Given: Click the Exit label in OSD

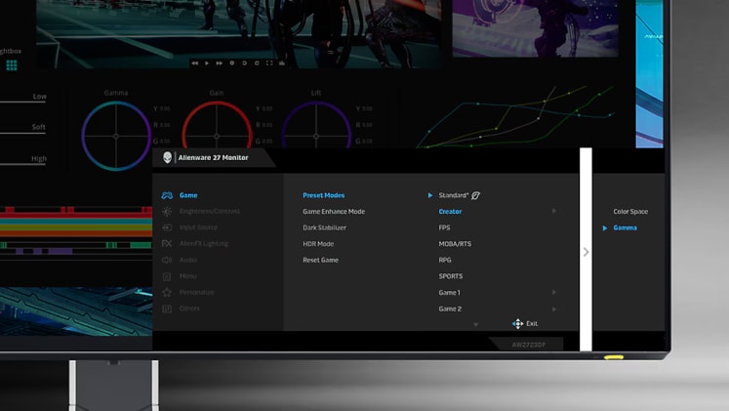Looking at the screenshot, I should coord(532,323).
